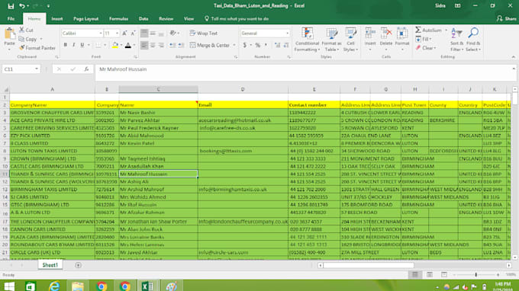This screenshot has height=291, width=519.
Task: Toggle top vertical alignment
Action: pos(144,33)
